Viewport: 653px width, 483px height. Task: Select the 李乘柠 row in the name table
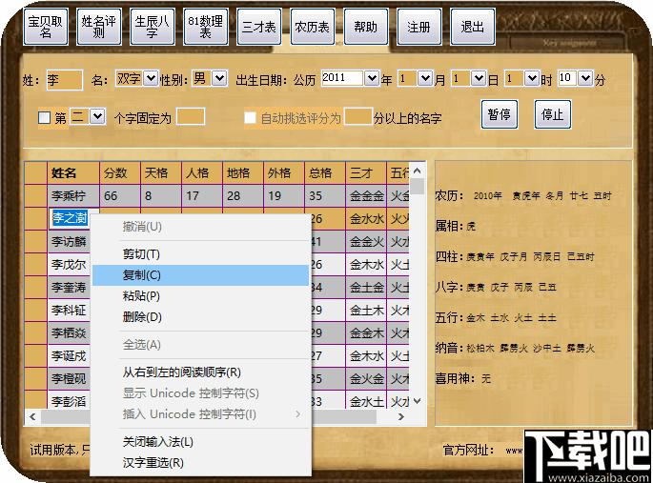pyautogui.click(x=72, y=196)
